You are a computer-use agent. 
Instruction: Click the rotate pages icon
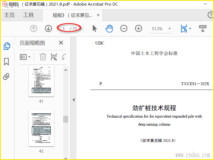pos(64,57)
